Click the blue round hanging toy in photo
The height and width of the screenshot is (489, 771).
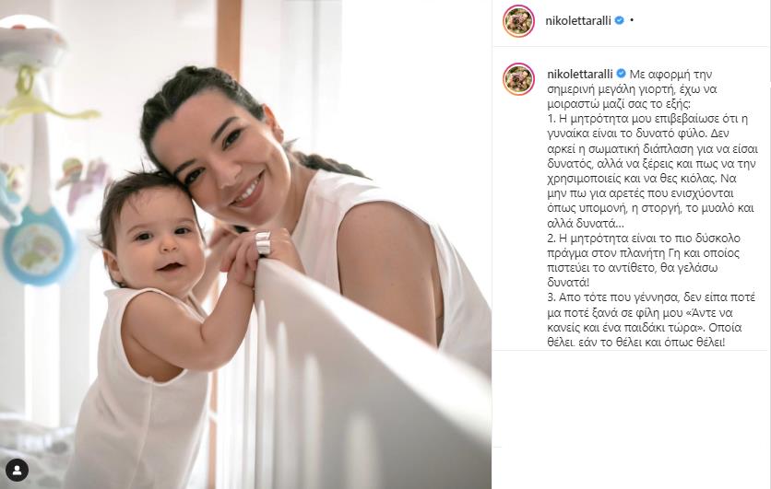click(x=39, y=246)
